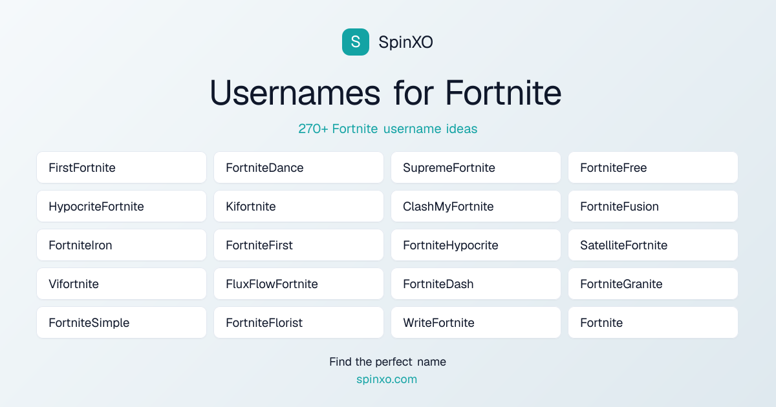The height and width of the screenshot is (407, 776).
Task: Click the Usernames for Fortnite heading
Action: pyautogui.click(x=386, y=92)
